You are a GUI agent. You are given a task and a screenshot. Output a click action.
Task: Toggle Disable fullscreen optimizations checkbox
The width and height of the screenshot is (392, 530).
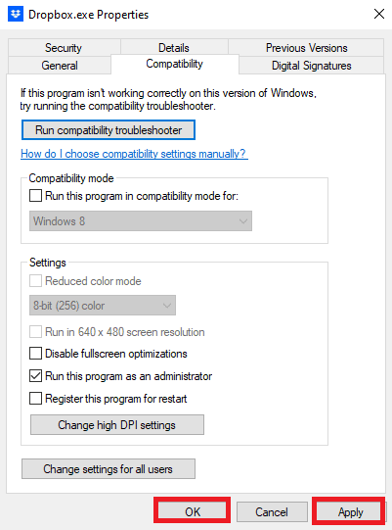coord(35,354)
